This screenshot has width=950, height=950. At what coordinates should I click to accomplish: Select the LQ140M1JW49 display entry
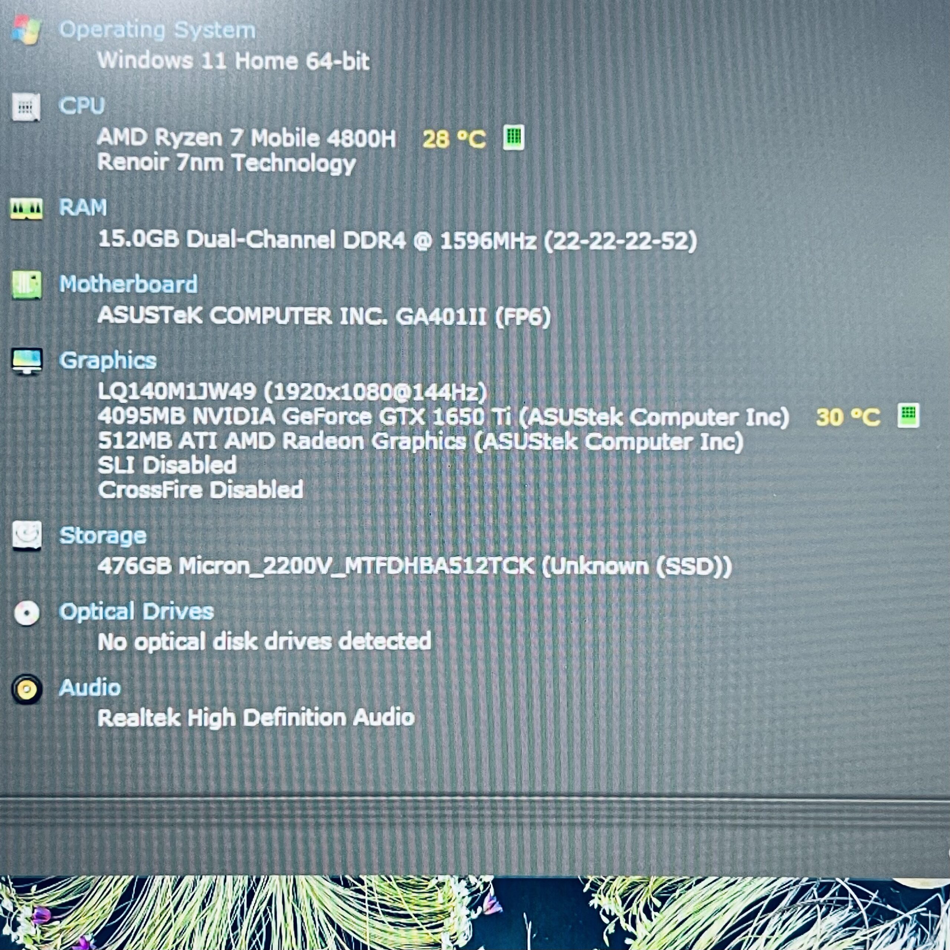pyautogui.click(x=292, y=392)
